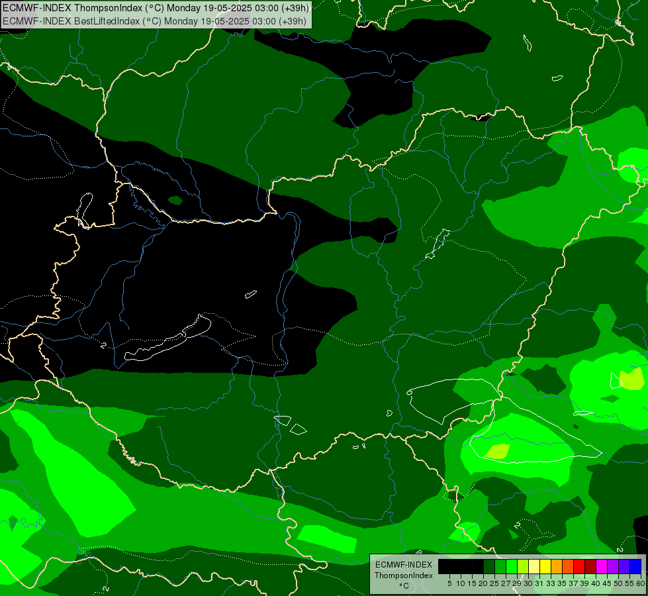This screenshot has height=596, width=648.
Task: Click the blue 55–60 legend swatch
Action: pos(635,566)
